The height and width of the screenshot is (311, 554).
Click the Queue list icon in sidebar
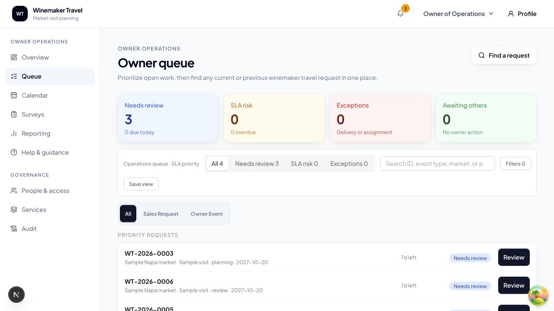[14, 76]
